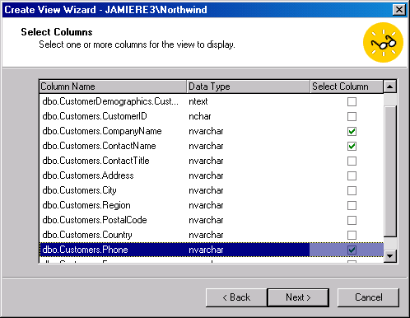Click the Select Column header
The image size is (410, 318).
click(347, 87)
